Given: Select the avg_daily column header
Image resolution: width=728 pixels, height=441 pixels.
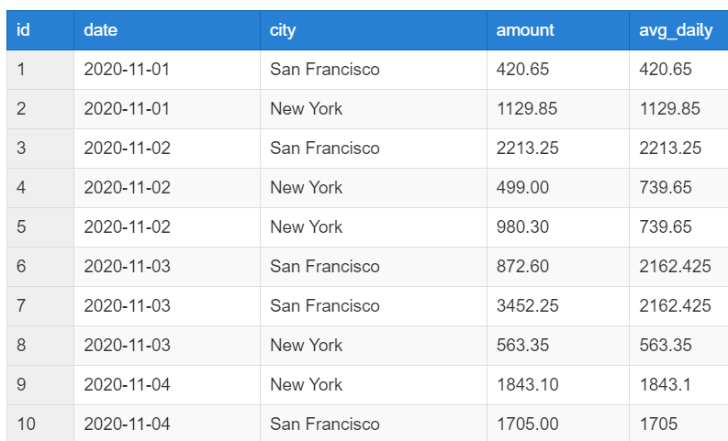Looking at the screenshot, I should (676, 30).
